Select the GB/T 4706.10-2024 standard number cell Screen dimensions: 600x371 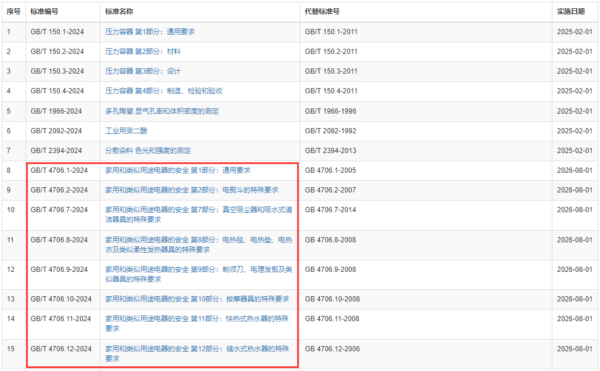point(61,299)
